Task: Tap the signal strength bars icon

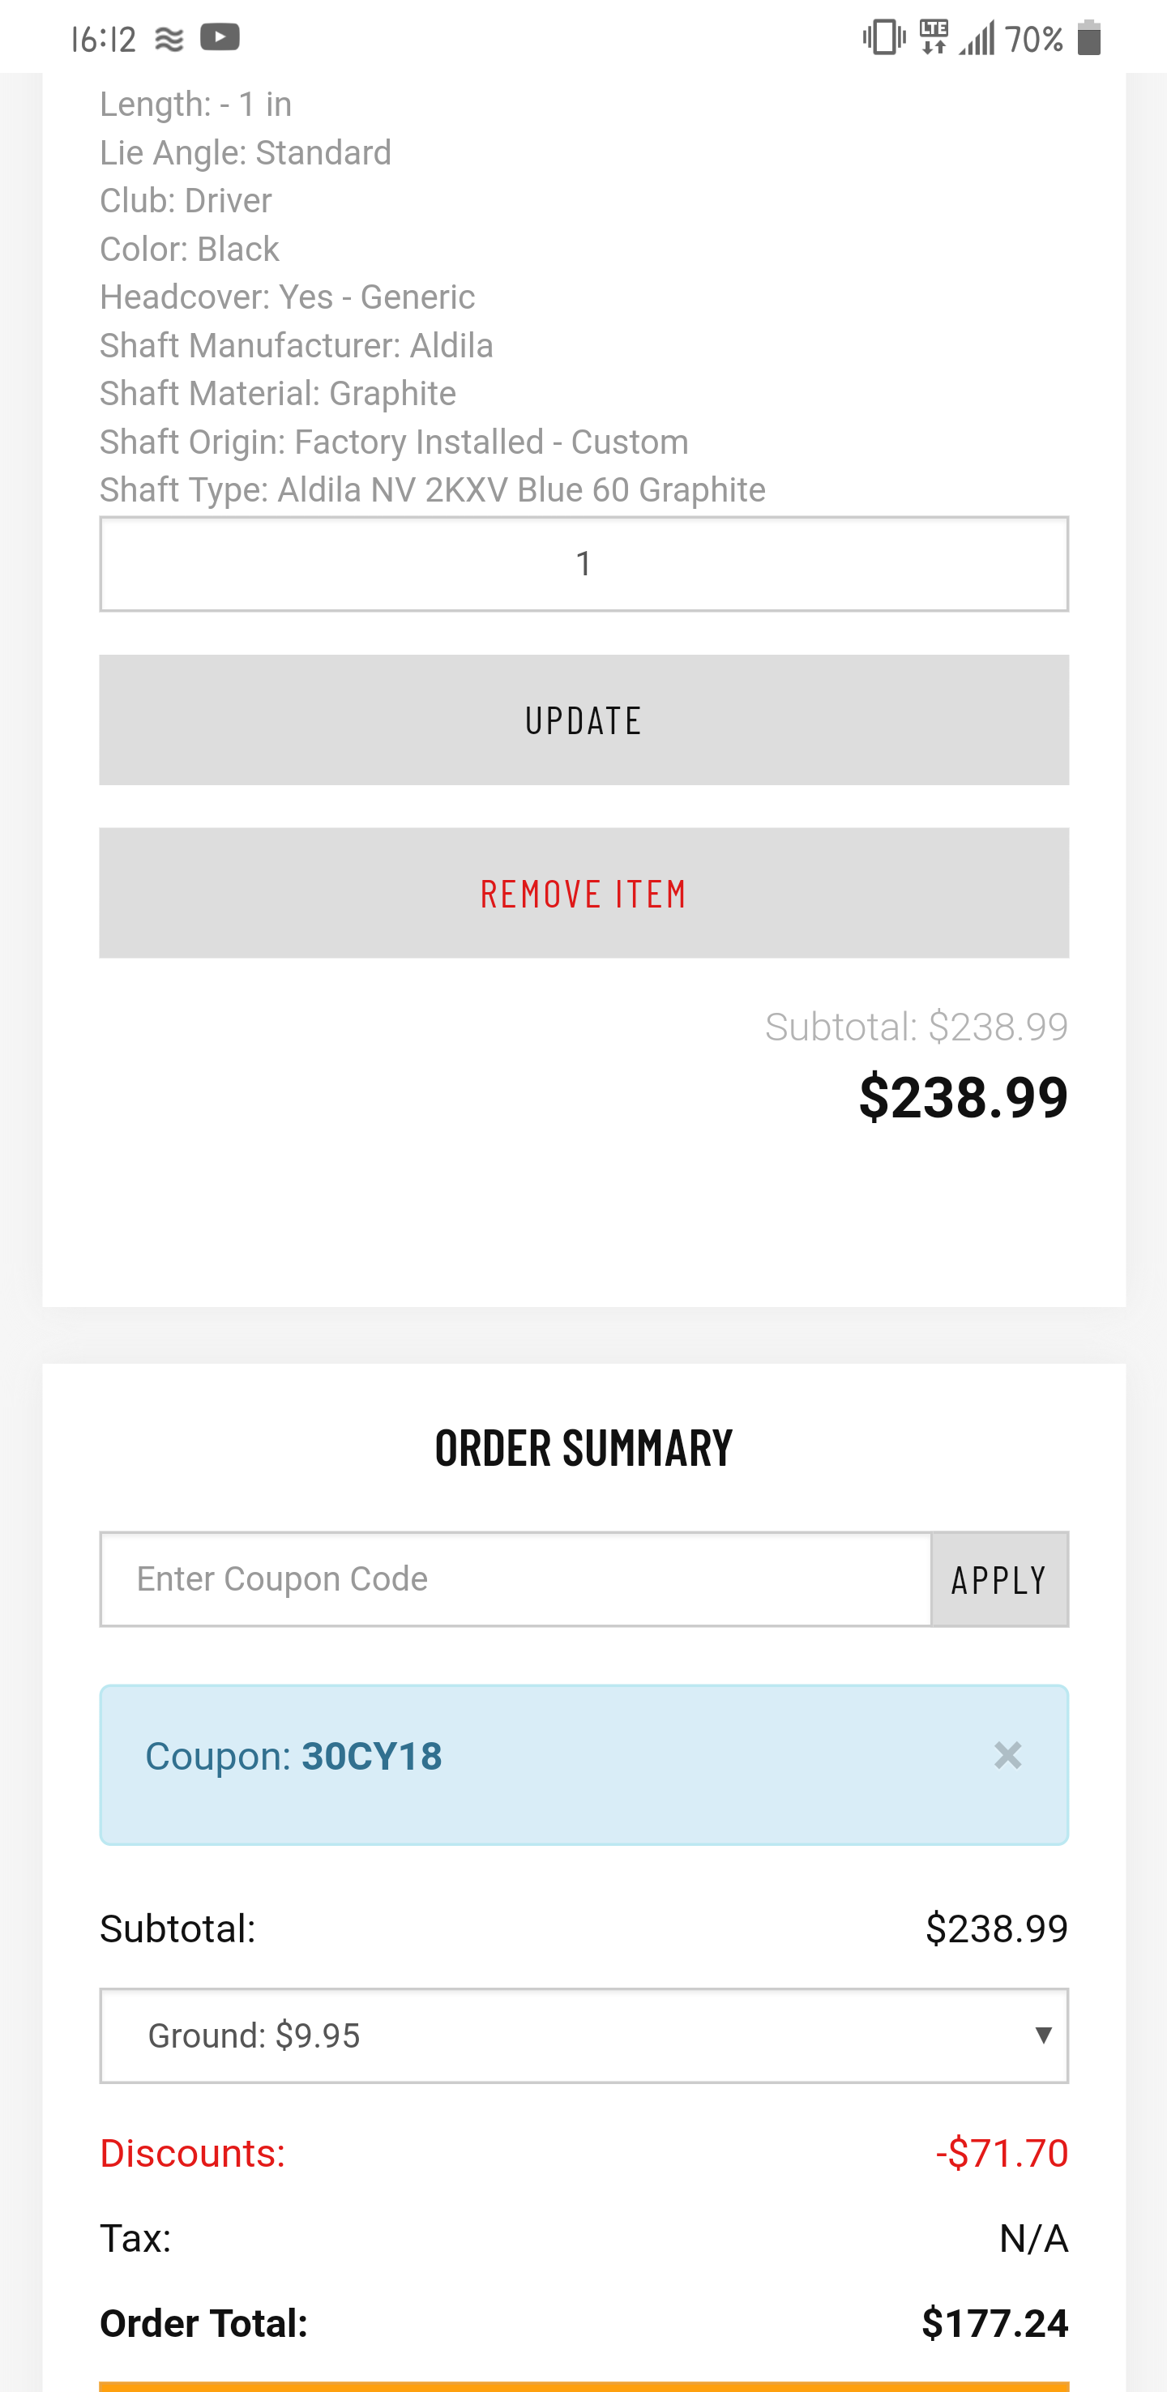Action: pyautogui.click(x=976, y=38)
